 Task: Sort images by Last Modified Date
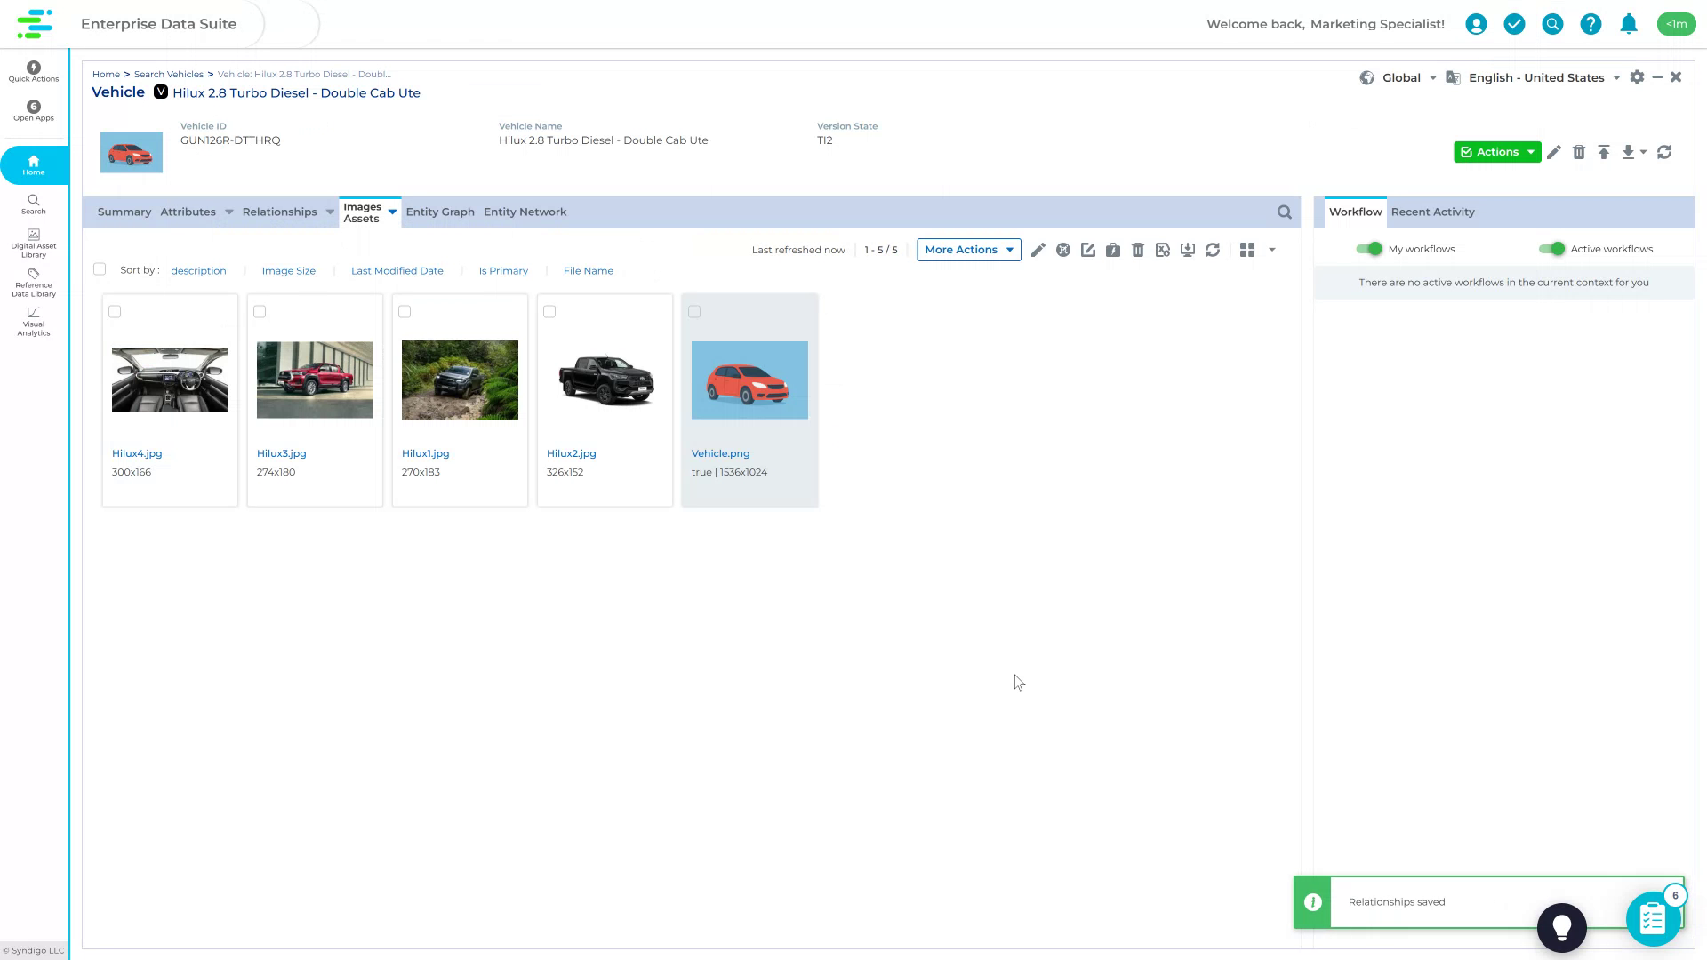tap(397, 270)
